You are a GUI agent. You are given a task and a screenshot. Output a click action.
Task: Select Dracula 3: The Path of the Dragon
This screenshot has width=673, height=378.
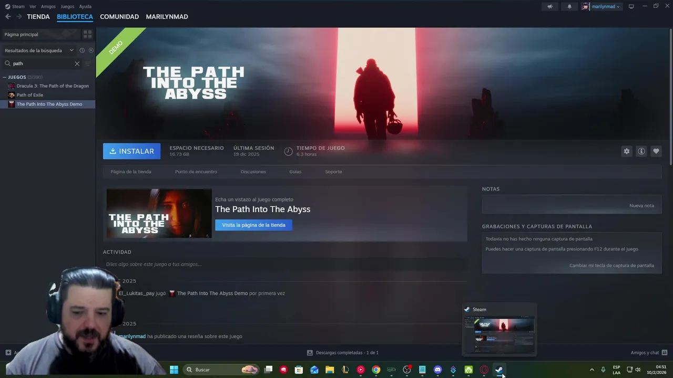[x=53, y=86]
